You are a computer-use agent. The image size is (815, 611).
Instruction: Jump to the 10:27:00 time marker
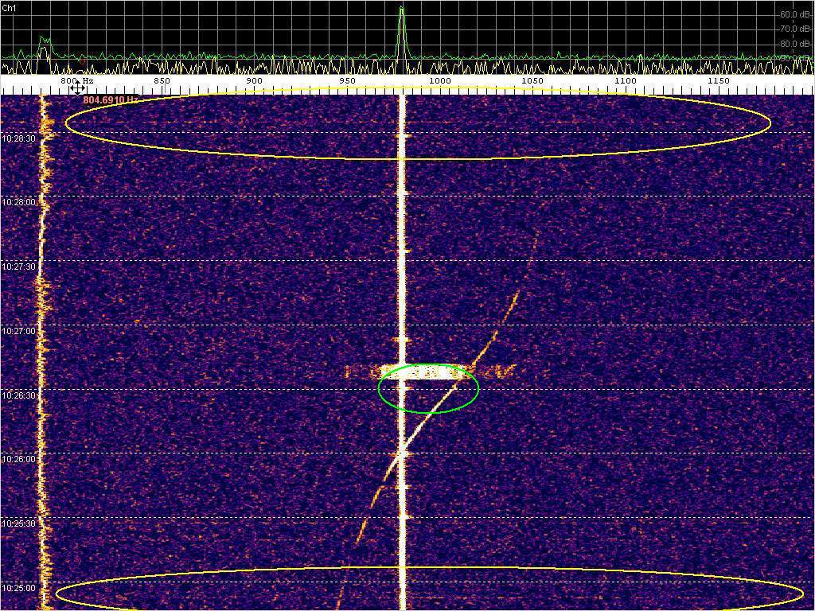pos(18,331)
